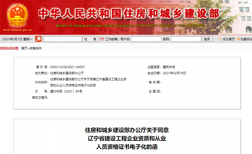Image resolution: width=252 pixels, height=154 pixels.
Task: Click the 有效期 label
Action: pos(155,82)
